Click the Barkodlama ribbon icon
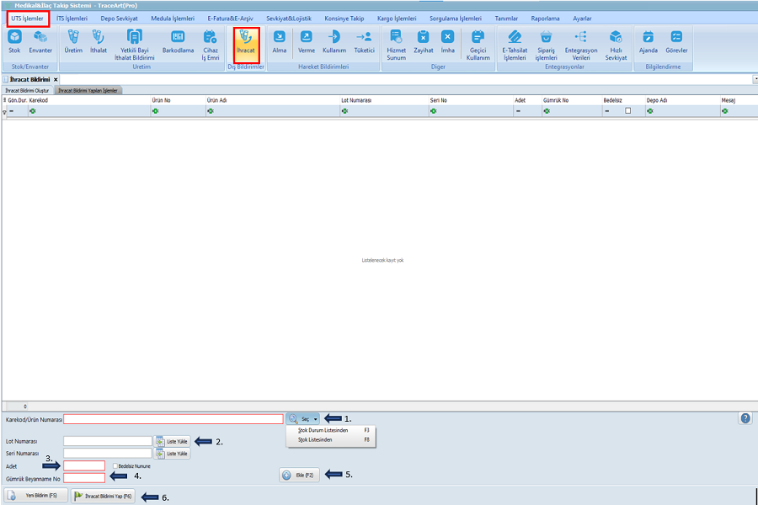758x505 pixels. pos(178,41)
